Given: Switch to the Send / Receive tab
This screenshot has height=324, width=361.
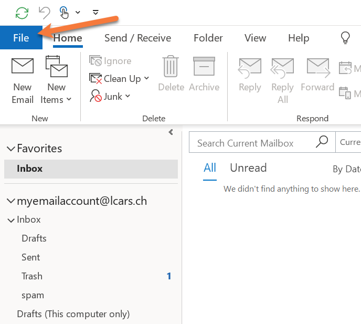Looking at the screenshot, I should tap(137, 38).
